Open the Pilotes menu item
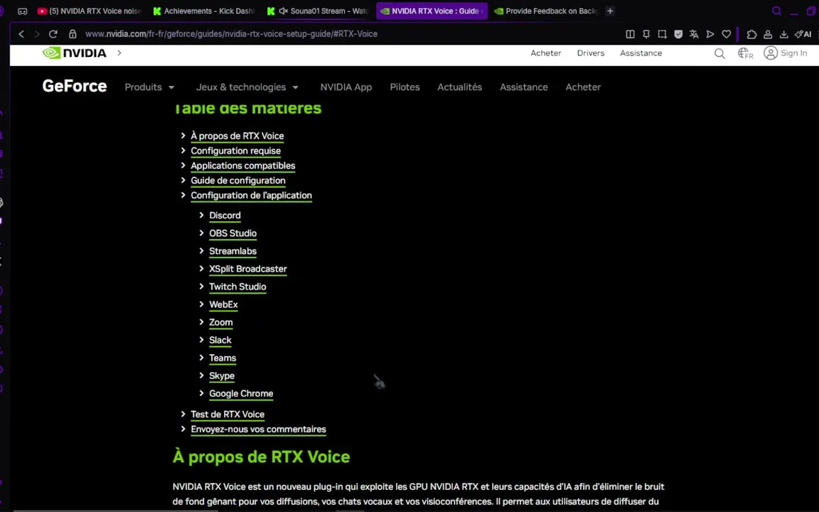 (x=405, y=87)
